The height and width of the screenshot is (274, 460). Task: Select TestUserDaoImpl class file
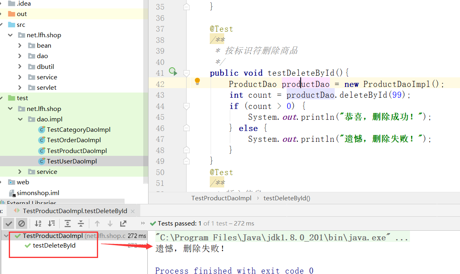(72, 161)
